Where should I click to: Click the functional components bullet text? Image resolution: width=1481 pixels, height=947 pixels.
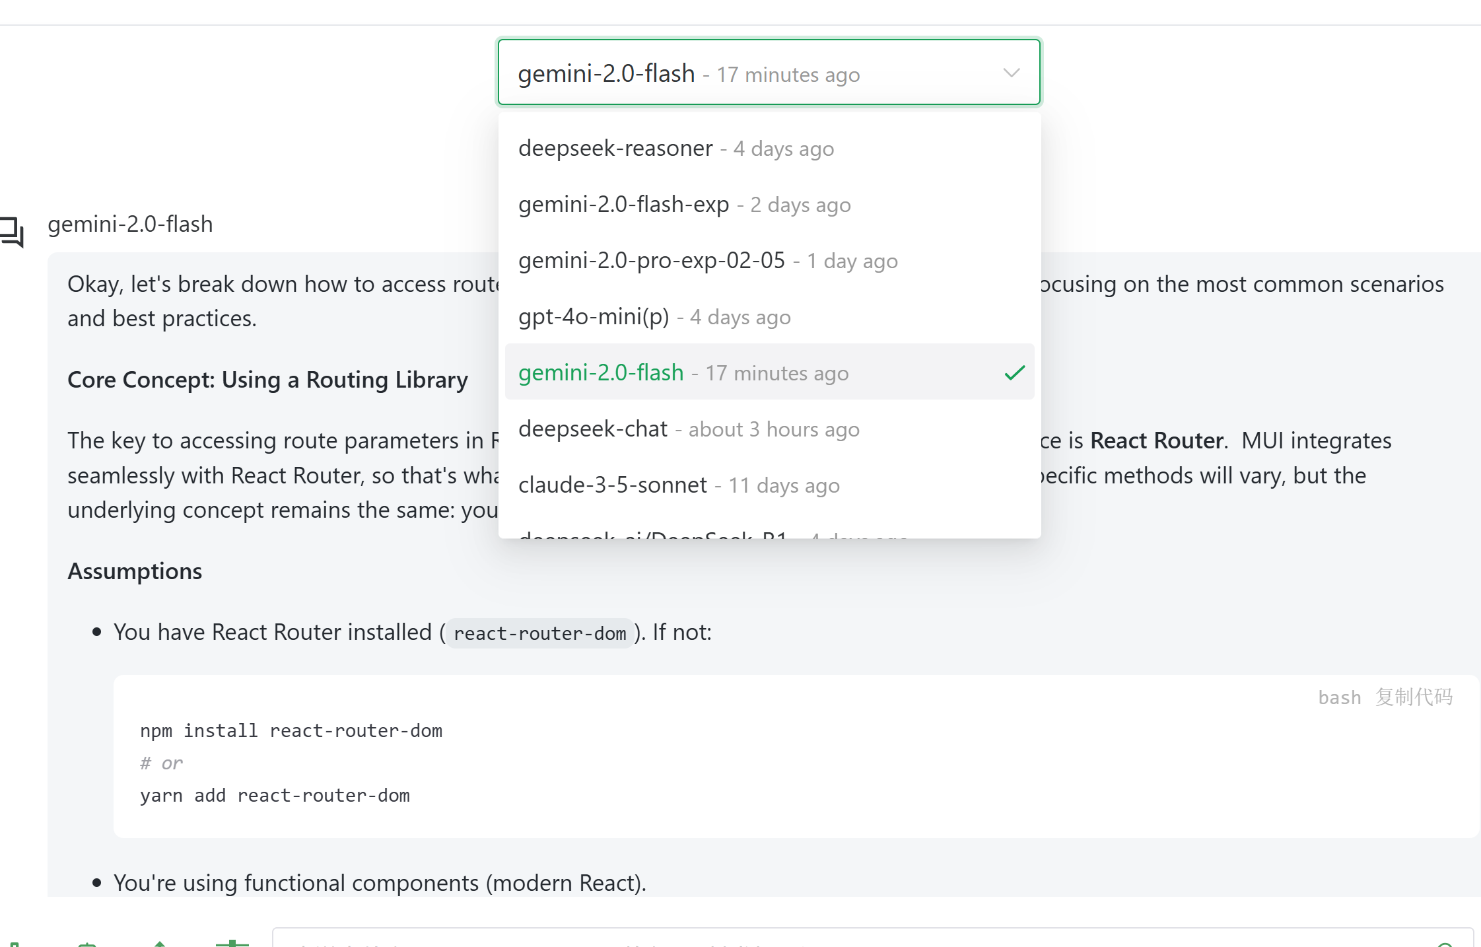pos(380,883)
